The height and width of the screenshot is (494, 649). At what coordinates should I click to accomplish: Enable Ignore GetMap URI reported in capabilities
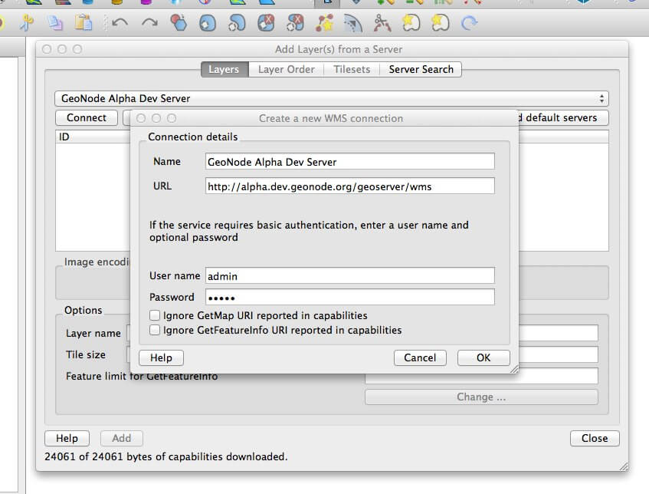[x=154, y=315]
